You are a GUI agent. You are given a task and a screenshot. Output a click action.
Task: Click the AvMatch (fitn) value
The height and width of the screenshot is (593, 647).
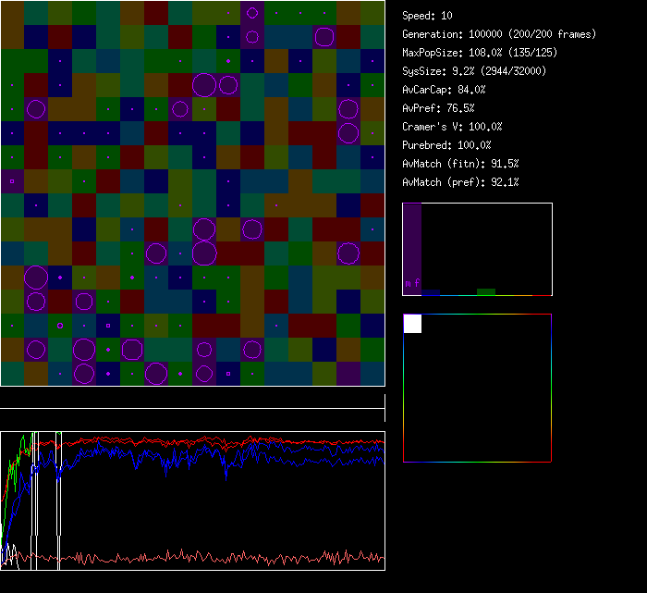point(460,164)
